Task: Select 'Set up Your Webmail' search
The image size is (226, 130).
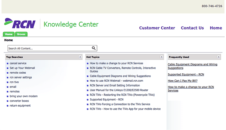Action: (x=22, y=68)
